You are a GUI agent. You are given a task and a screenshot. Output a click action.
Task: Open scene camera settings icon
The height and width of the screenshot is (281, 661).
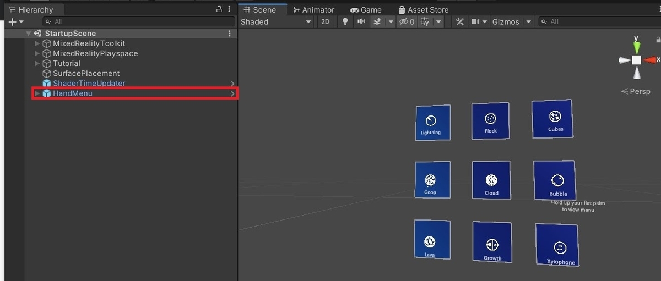point(475,22)
